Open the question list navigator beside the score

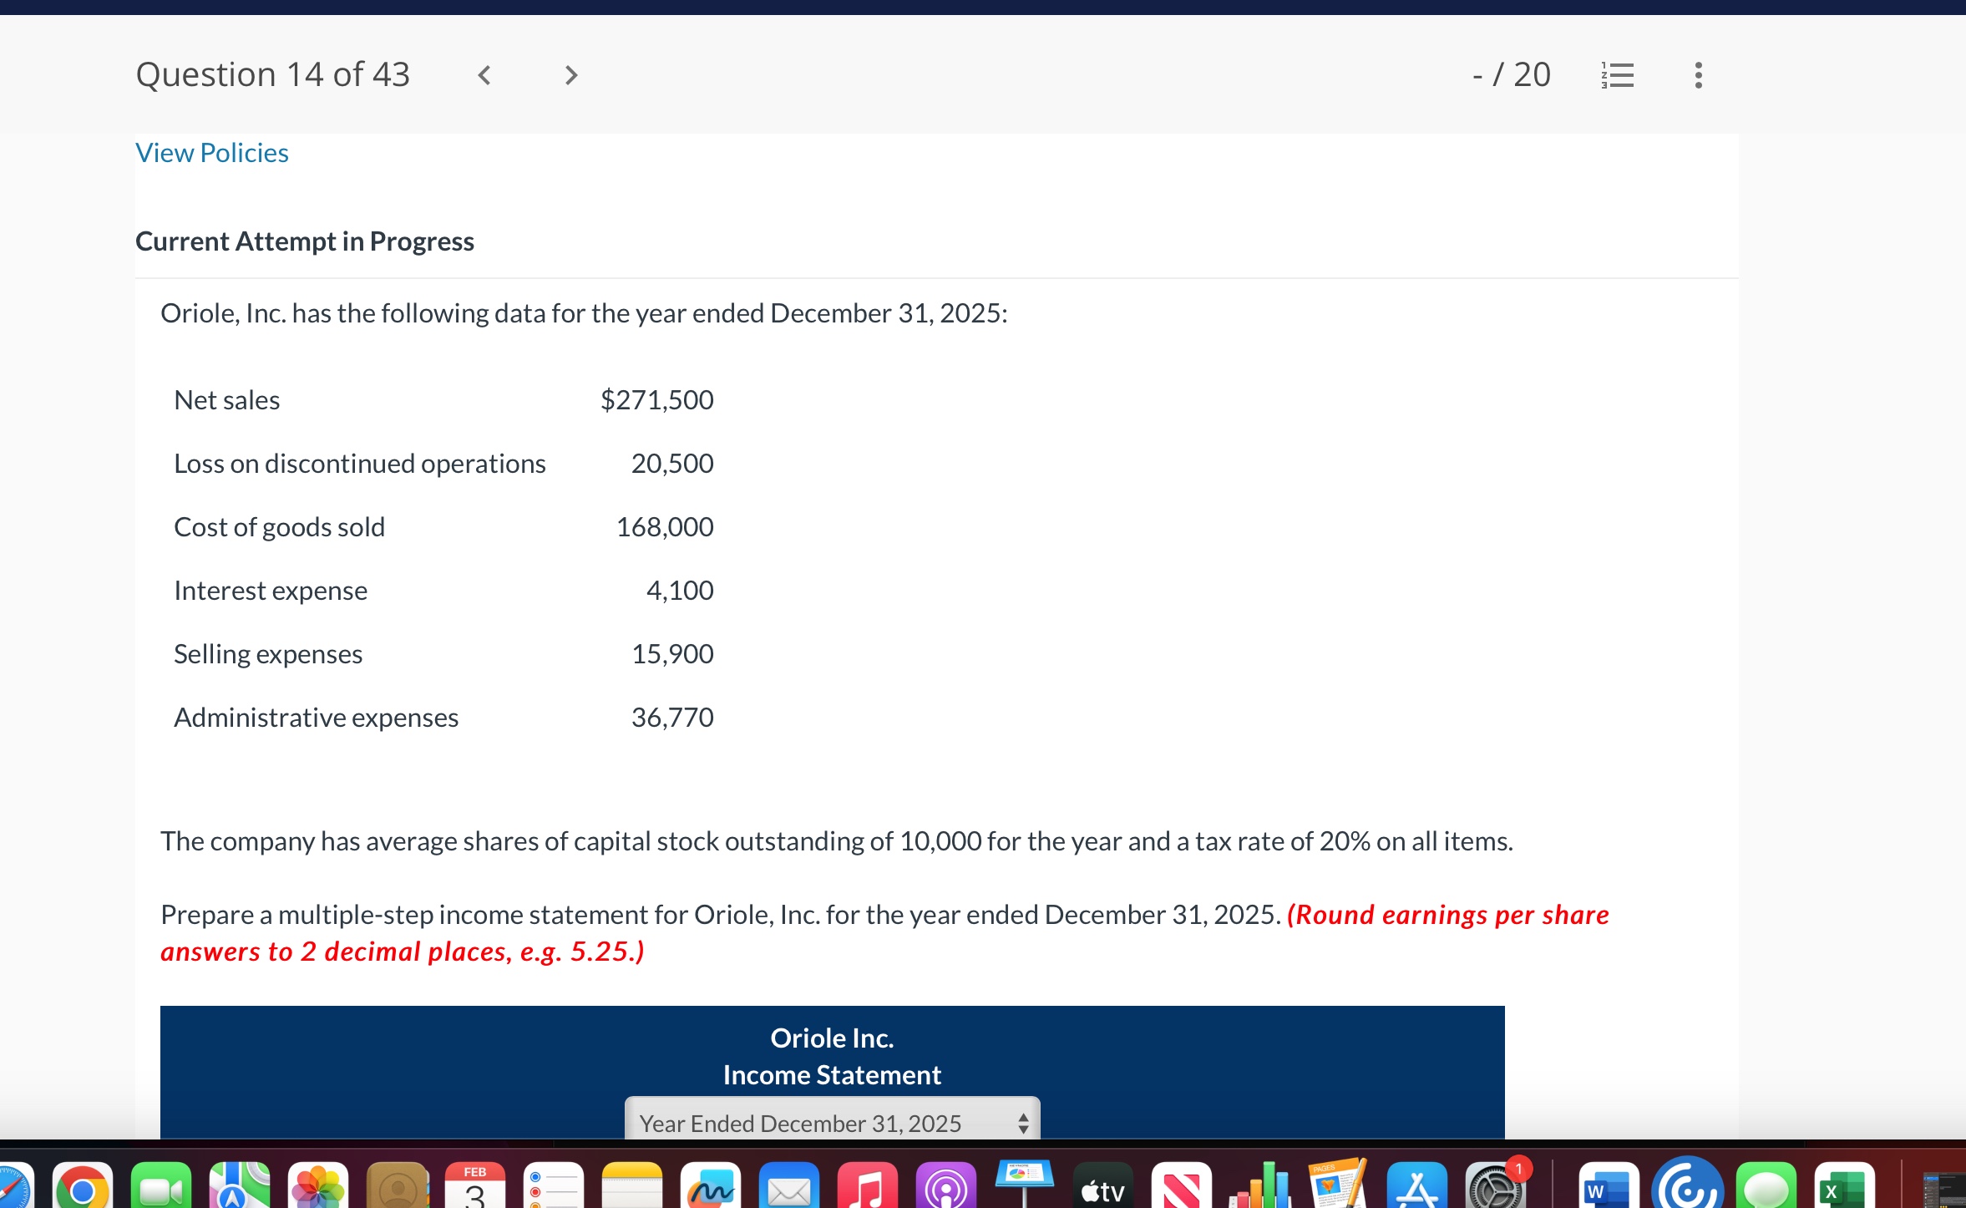pos(1618,74)
